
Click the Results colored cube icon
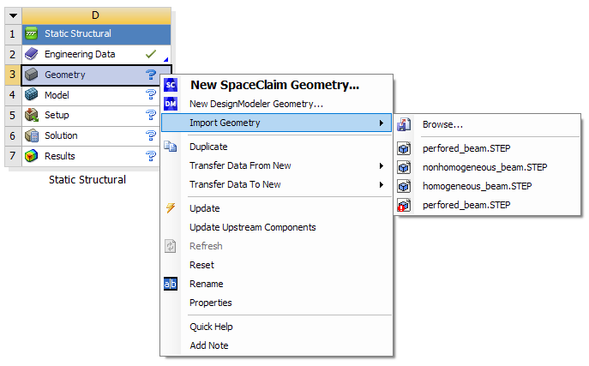click(31, 156)
